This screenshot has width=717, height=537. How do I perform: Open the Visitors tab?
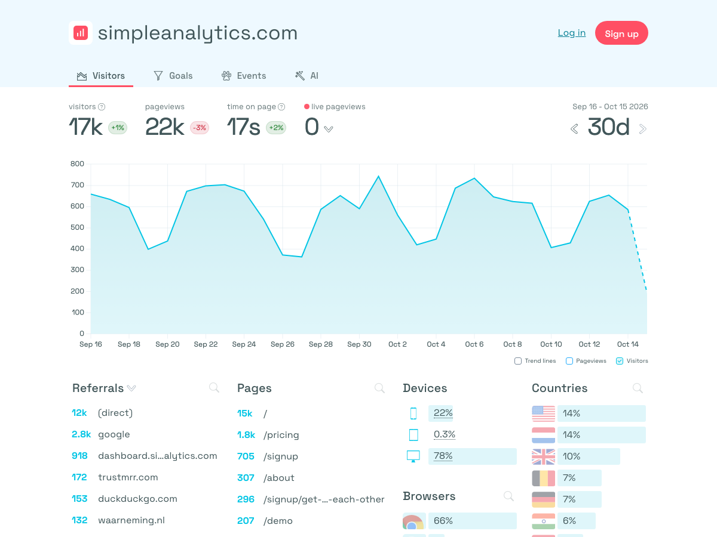coord(101,76)
